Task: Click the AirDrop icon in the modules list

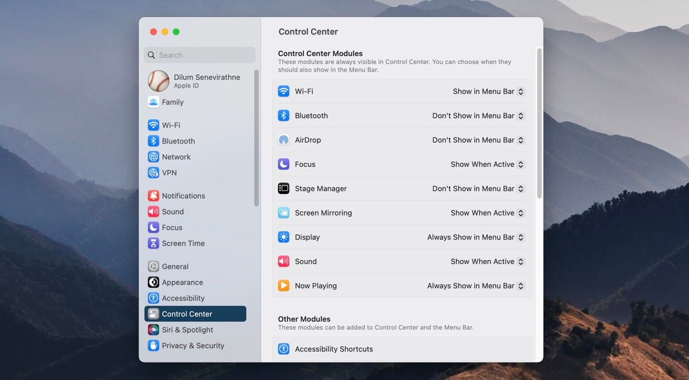Action: click(284, 140)
